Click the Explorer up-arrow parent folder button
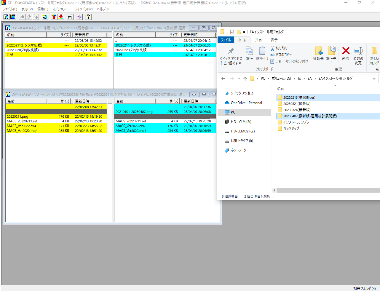 (245, 79)
